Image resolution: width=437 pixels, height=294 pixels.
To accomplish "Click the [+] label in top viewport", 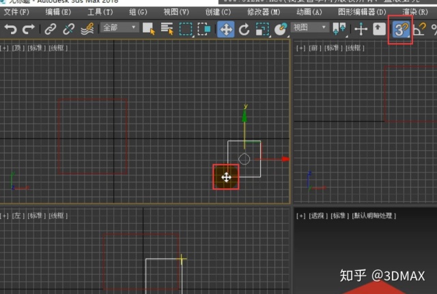I will (5, 48).
